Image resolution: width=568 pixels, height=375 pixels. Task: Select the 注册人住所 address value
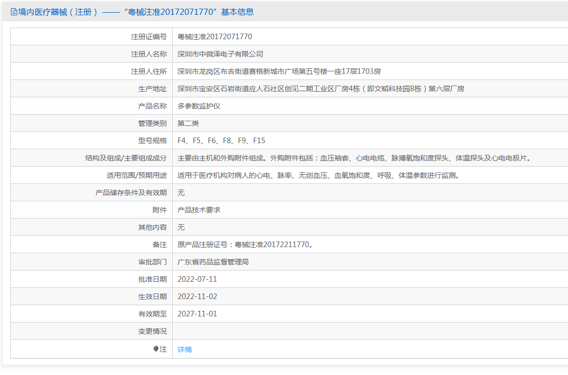(279, 71)
